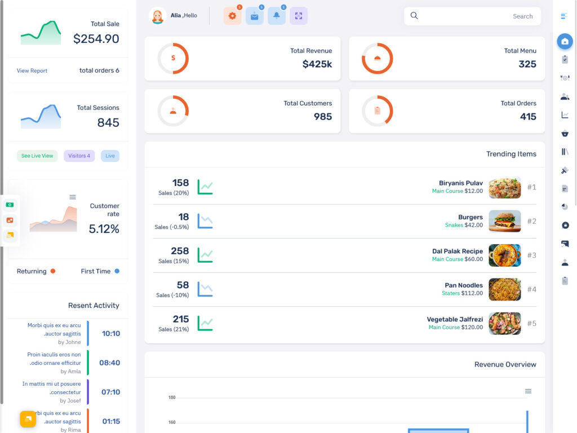Click the Burgers blue trend icon
577x433 pixels.
point(205,221)
